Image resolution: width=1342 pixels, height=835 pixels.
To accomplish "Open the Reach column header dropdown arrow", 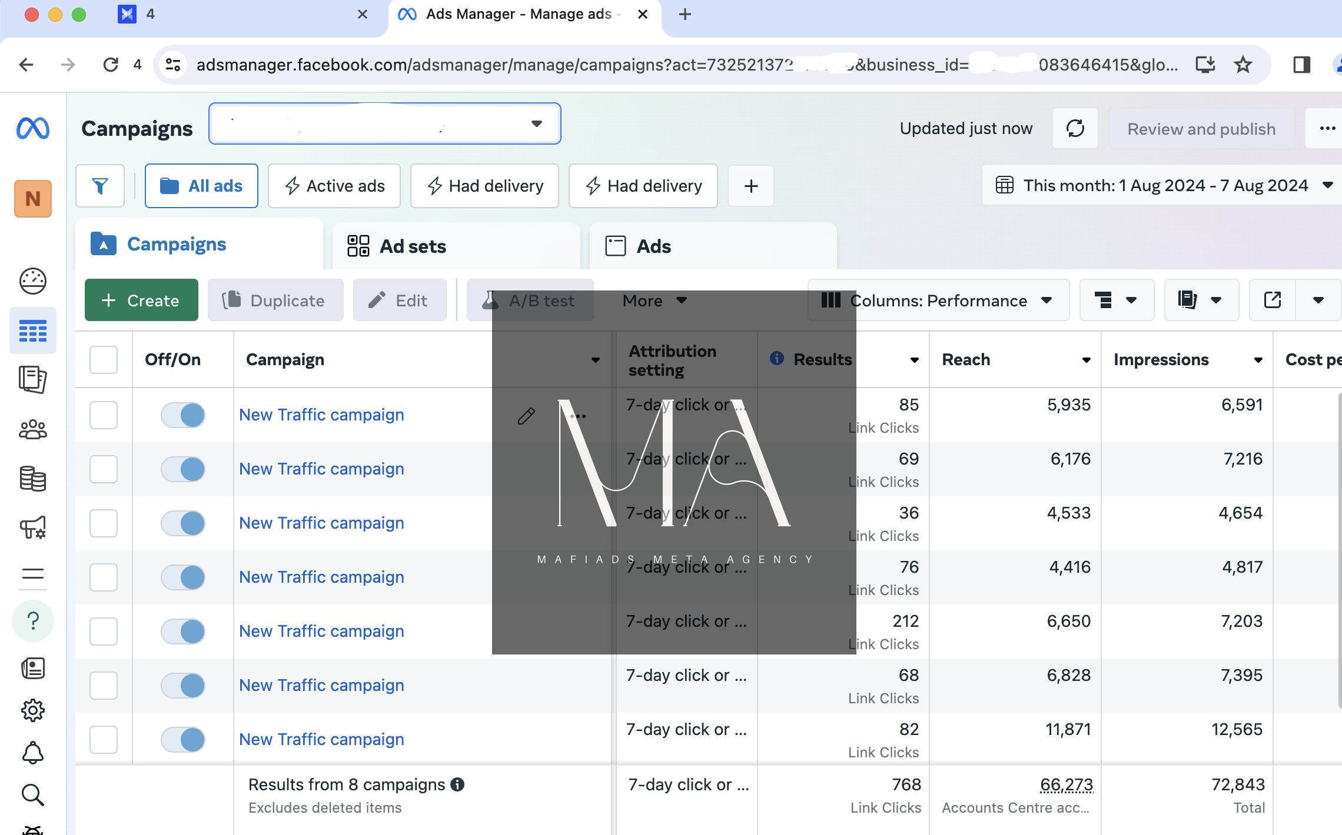I will pyautogui.click(x=1087, y=360).
